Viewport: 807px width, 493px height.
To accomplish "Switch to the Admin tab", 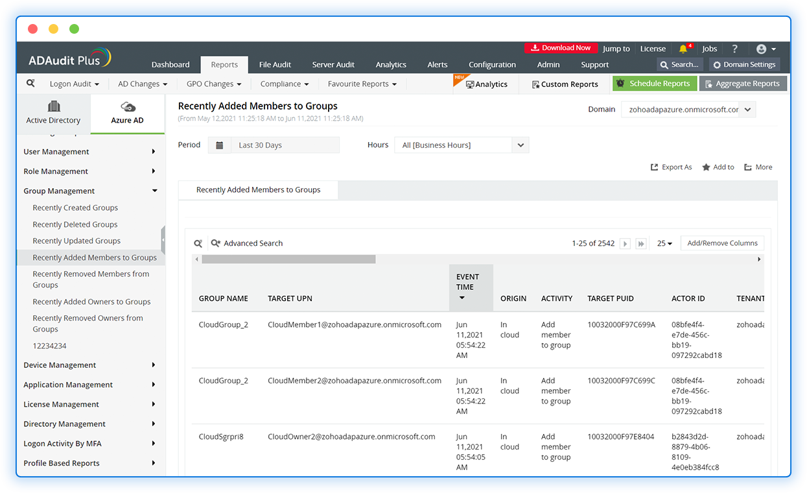I will pos(548,65).
